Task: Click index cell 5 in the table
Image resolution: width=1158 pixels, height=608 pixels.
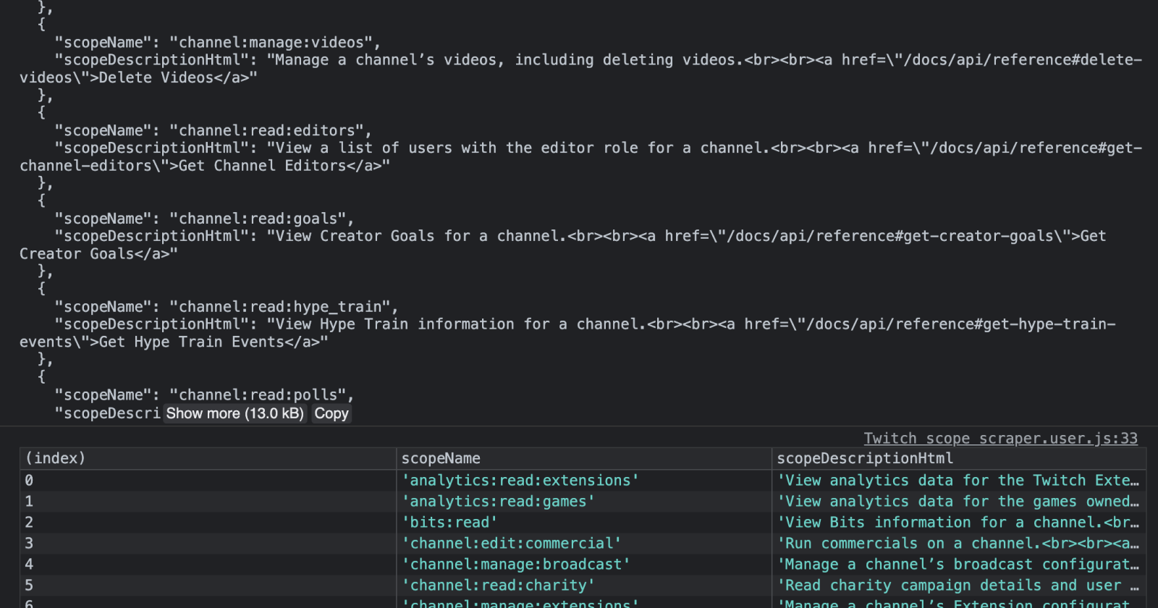Action: 208,585
